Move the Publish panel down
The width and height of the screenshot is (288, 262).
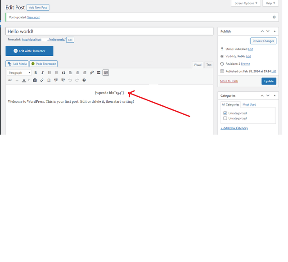tap(268, 31)
